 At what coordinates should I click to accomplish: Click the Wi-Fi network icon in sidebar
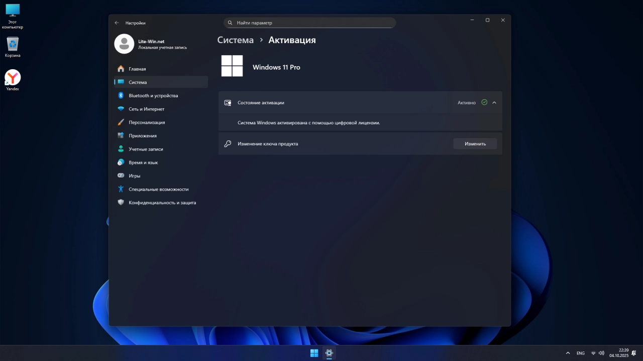[121, 109]
